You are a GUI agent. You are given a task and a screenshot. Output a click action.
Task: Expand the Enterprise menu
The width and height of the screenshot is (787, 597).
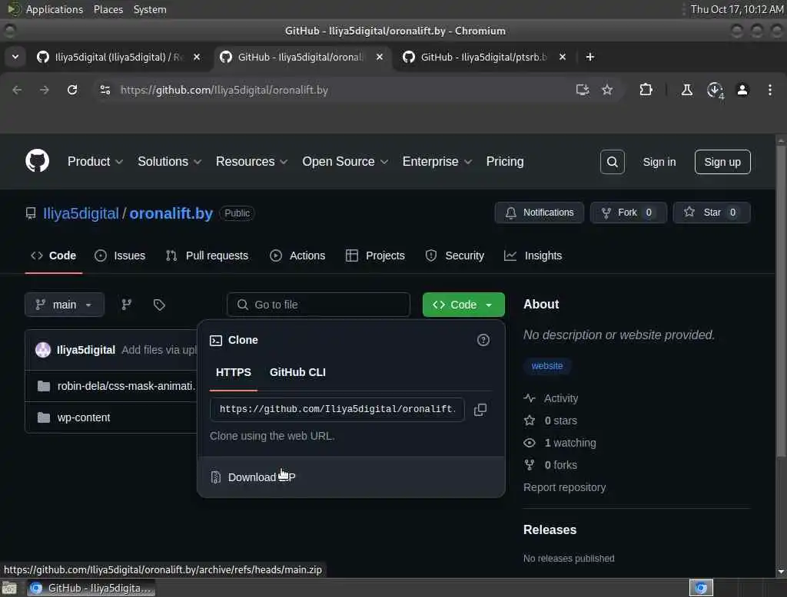[x=437, y=161]
